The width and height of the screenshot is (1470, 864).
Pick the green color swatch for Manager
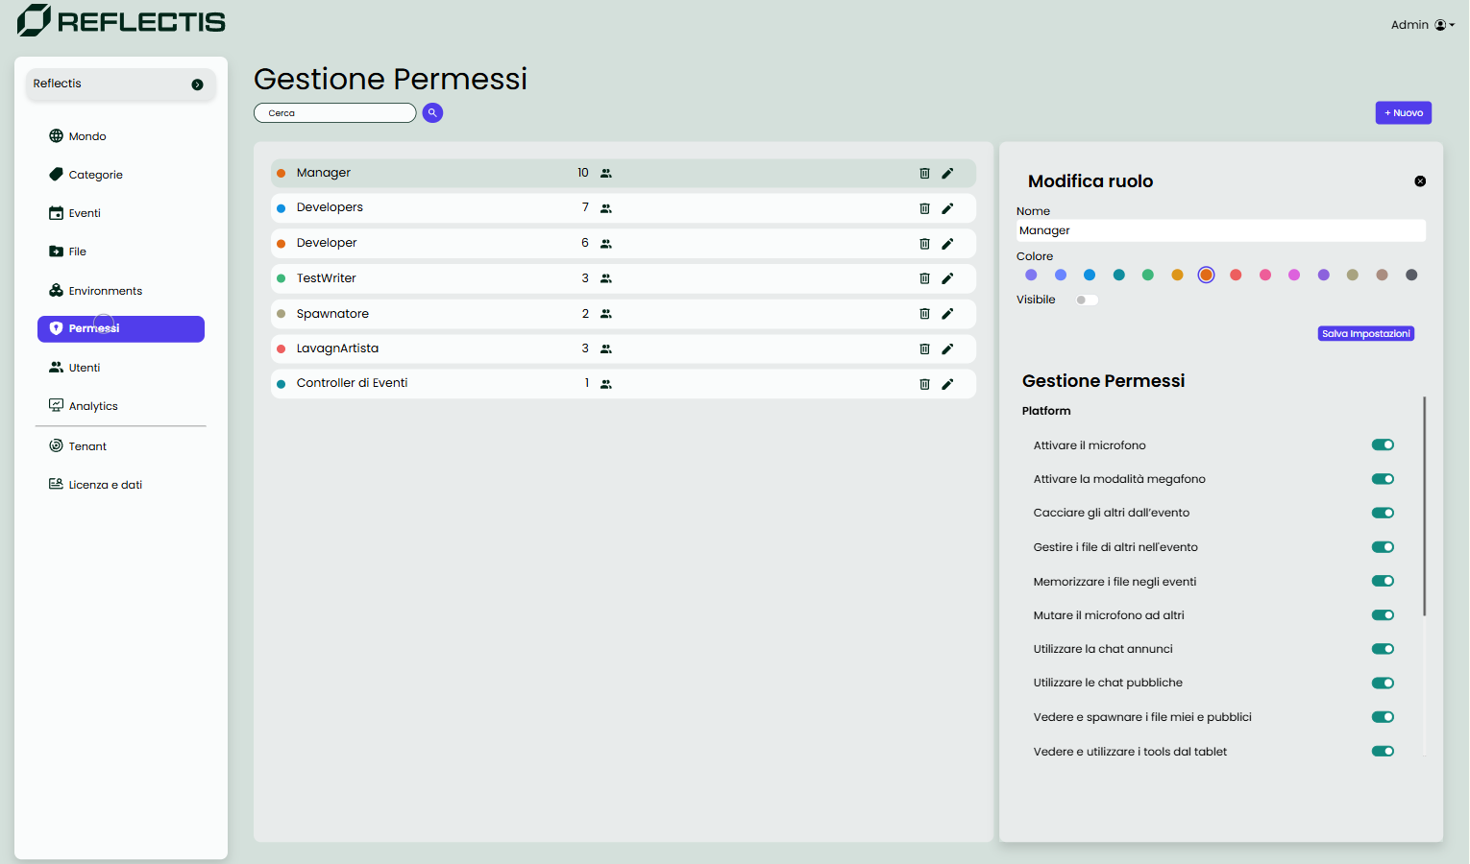coord(1147,275)
